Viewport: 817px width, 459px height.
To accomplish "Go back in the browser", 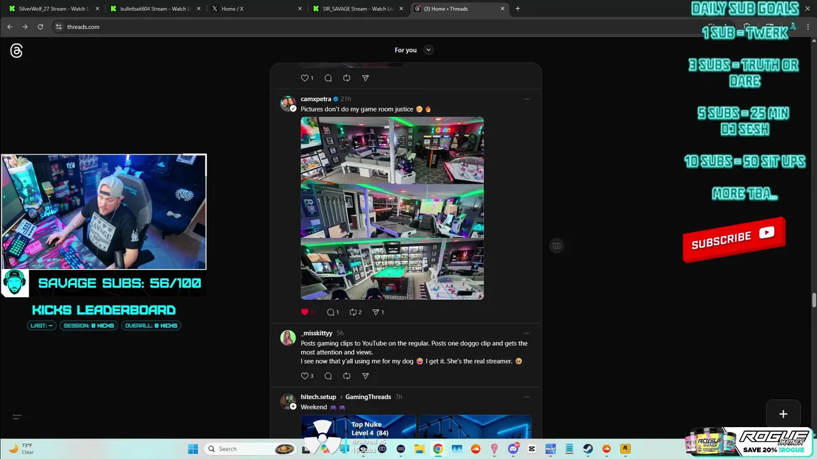I will click(x=10, y=27).
